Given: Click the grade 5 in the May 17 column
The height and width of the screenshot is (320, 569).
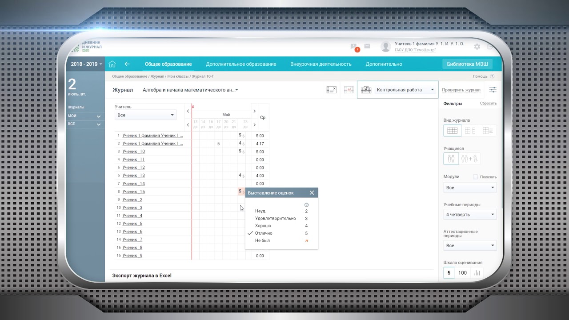Looking at the screenshot, I should (218, 144).
